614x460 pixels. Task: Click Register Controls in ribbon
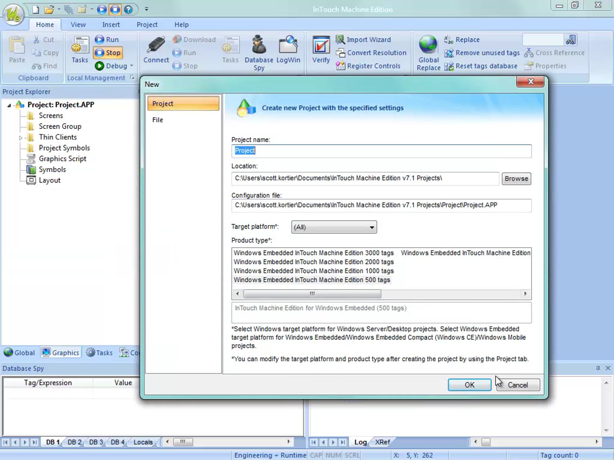click(x=373, y=66)
